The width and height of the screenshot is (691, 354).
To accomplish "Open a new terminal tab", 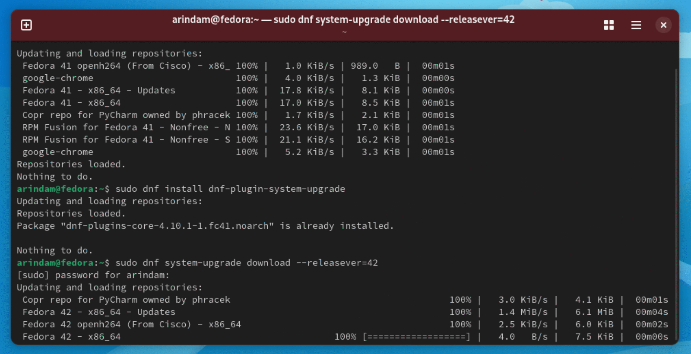I will click(26, 25).
